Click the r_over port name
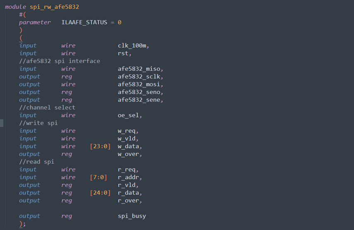This screenshot has height=230, width=354. click(x=128, y=201)
